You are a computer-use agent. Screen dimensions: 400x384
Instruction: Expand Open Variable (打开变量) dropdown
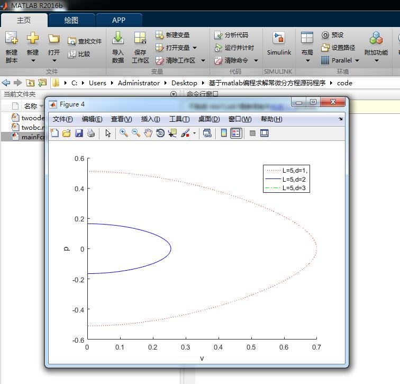tap(195, 48)
